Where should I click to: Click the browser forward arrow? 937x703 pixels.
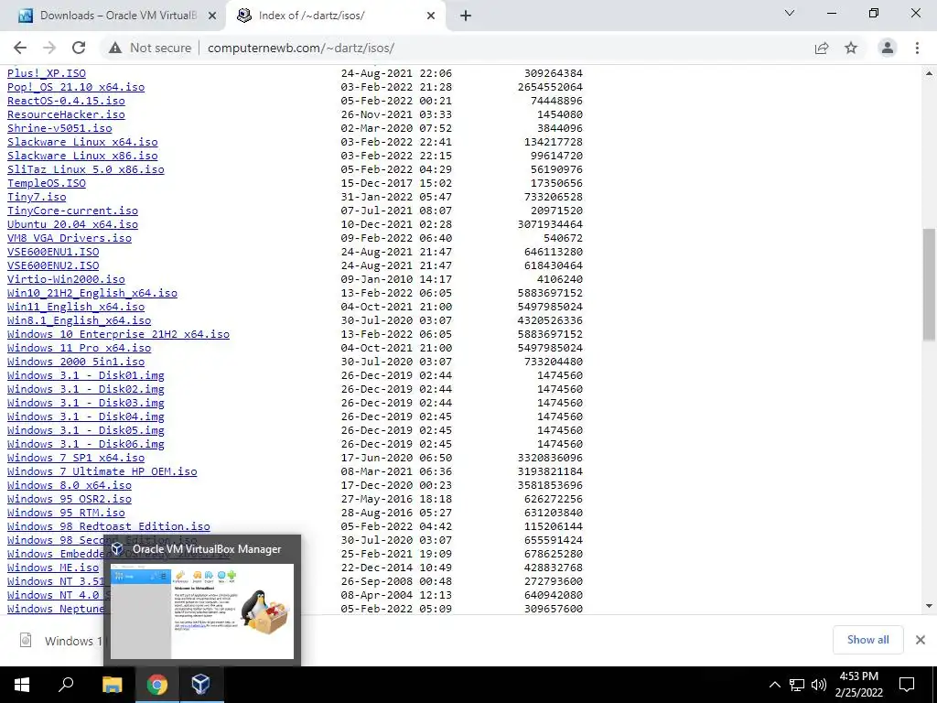(49, 48)
